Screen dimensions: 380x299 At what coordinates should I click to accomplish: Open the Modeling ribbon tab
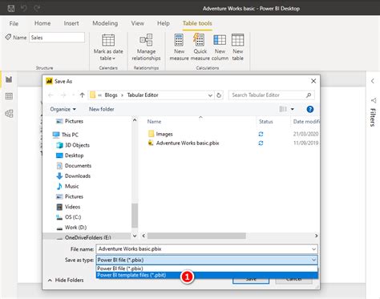click(105, 23)
